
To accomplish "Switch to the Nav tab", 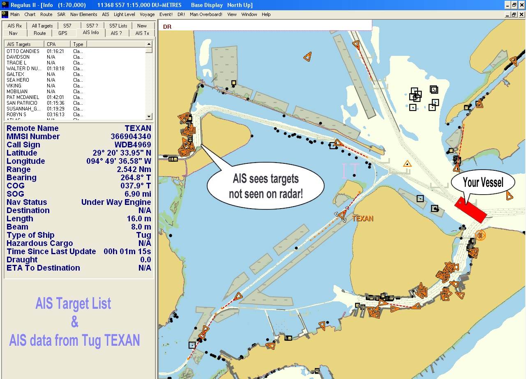I will click(x=14, y=33).
